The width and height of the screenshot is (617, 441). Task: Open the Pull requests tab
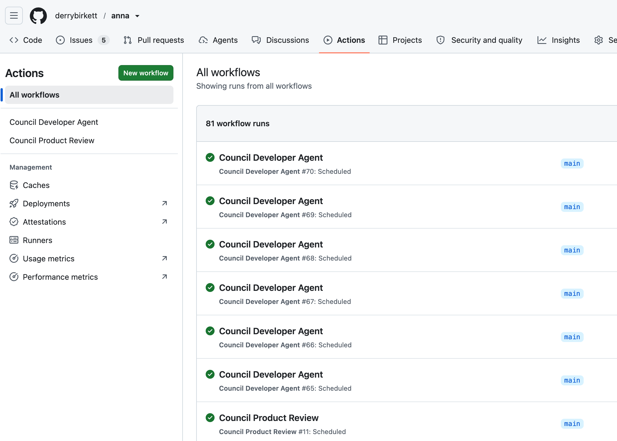pyautogui.click(x=154, y=40)
